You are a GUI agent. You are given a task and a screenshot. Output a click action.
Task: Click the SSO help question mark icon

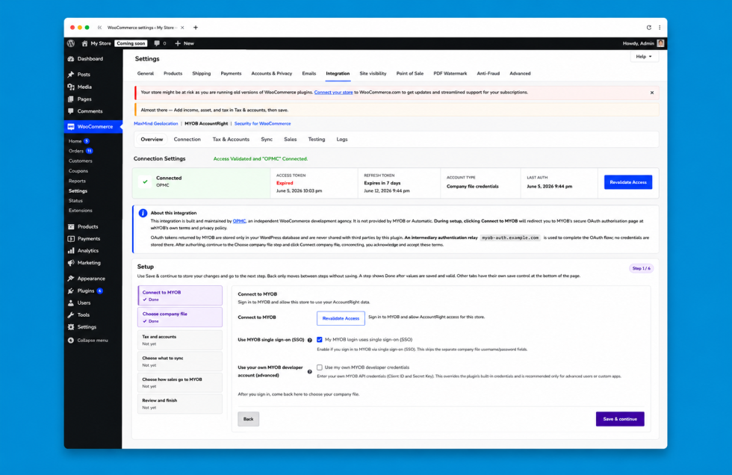point(309,340)
